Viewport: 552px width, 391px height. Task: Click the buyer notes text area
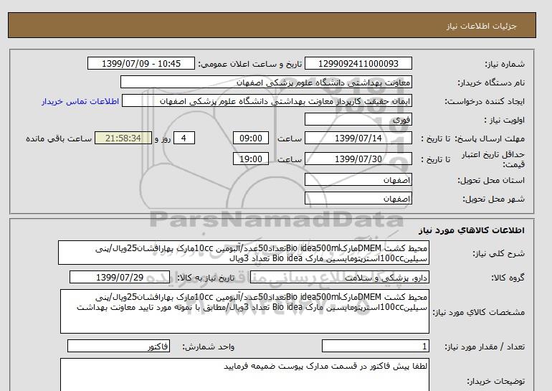(244, 374)
